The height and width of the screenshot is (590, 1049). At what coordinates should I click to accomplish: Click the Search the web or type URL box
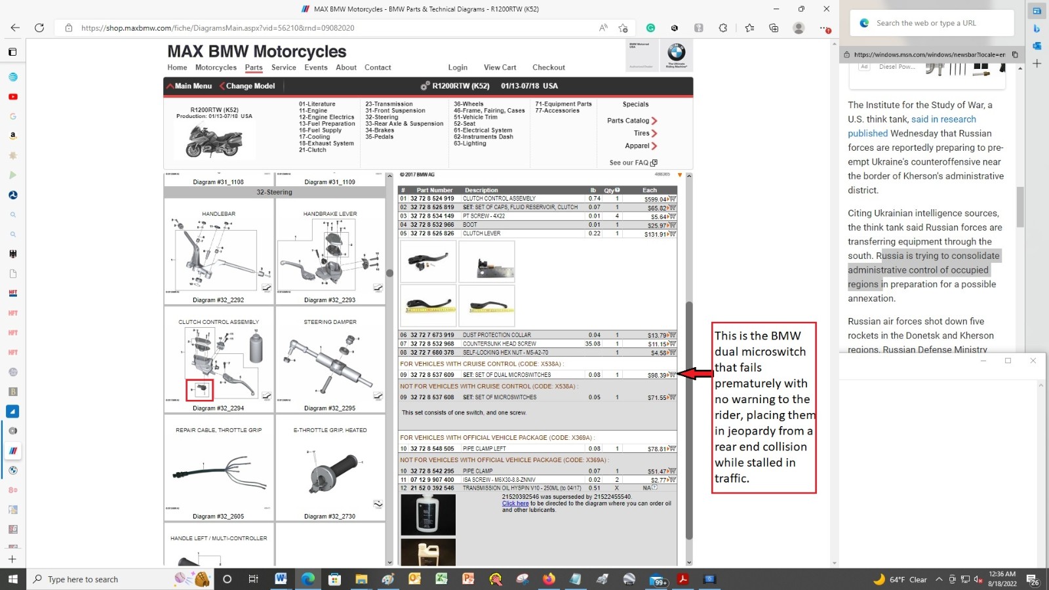932,23
